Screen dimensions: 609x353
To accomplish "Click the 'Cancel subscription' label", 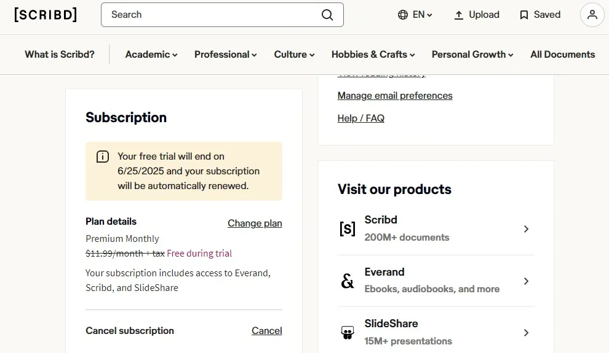I will coord(130,330).
